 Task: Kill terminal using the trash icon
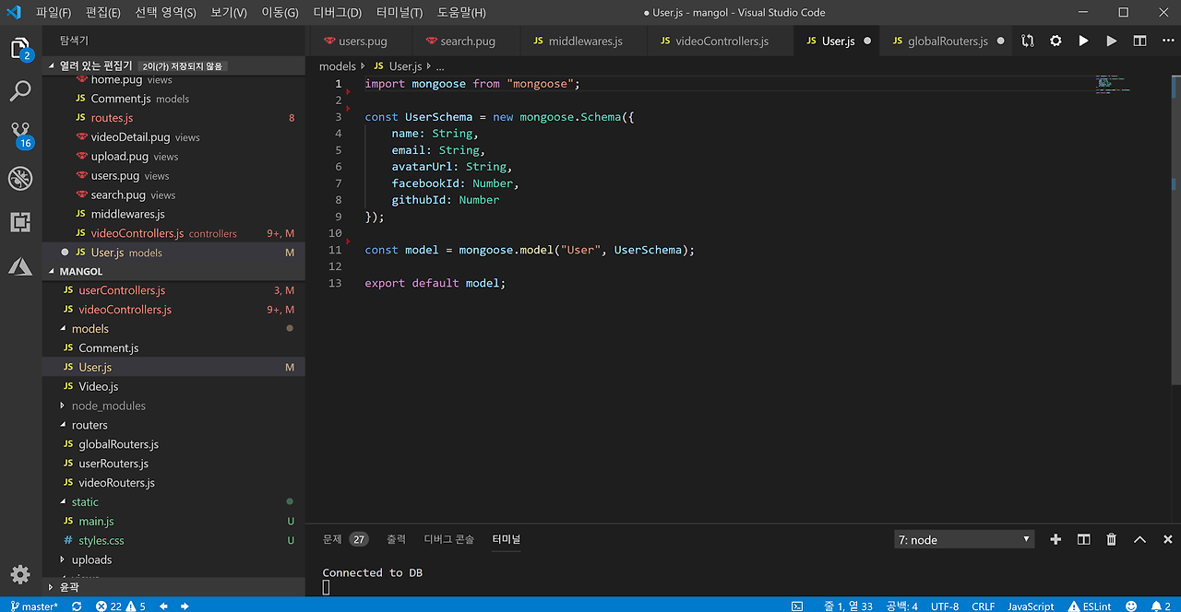[x=1112, y=540]
